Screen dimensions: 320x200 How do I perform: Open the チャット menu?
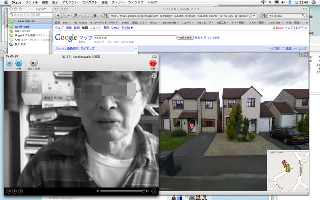(118, 2)
